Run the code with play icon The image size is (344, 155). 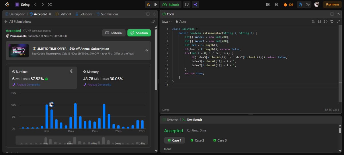point(156,5)
